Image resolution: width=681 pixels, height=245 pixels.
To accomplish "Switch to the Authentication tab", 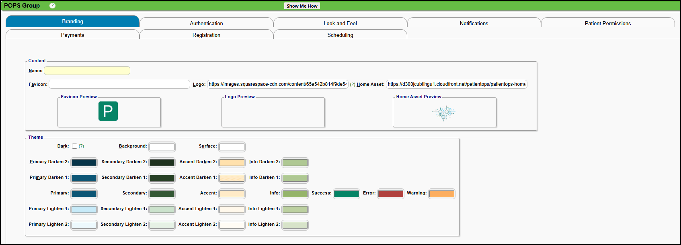I will click(x=206, y=23).
